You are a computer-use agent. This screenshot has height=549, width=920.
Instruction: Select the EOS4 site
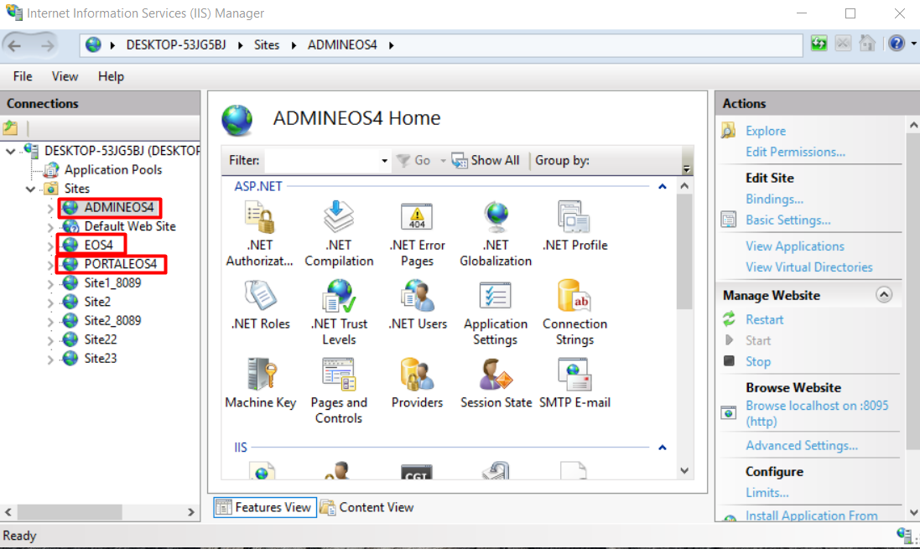pyautogui.click(x=98, y=246)
